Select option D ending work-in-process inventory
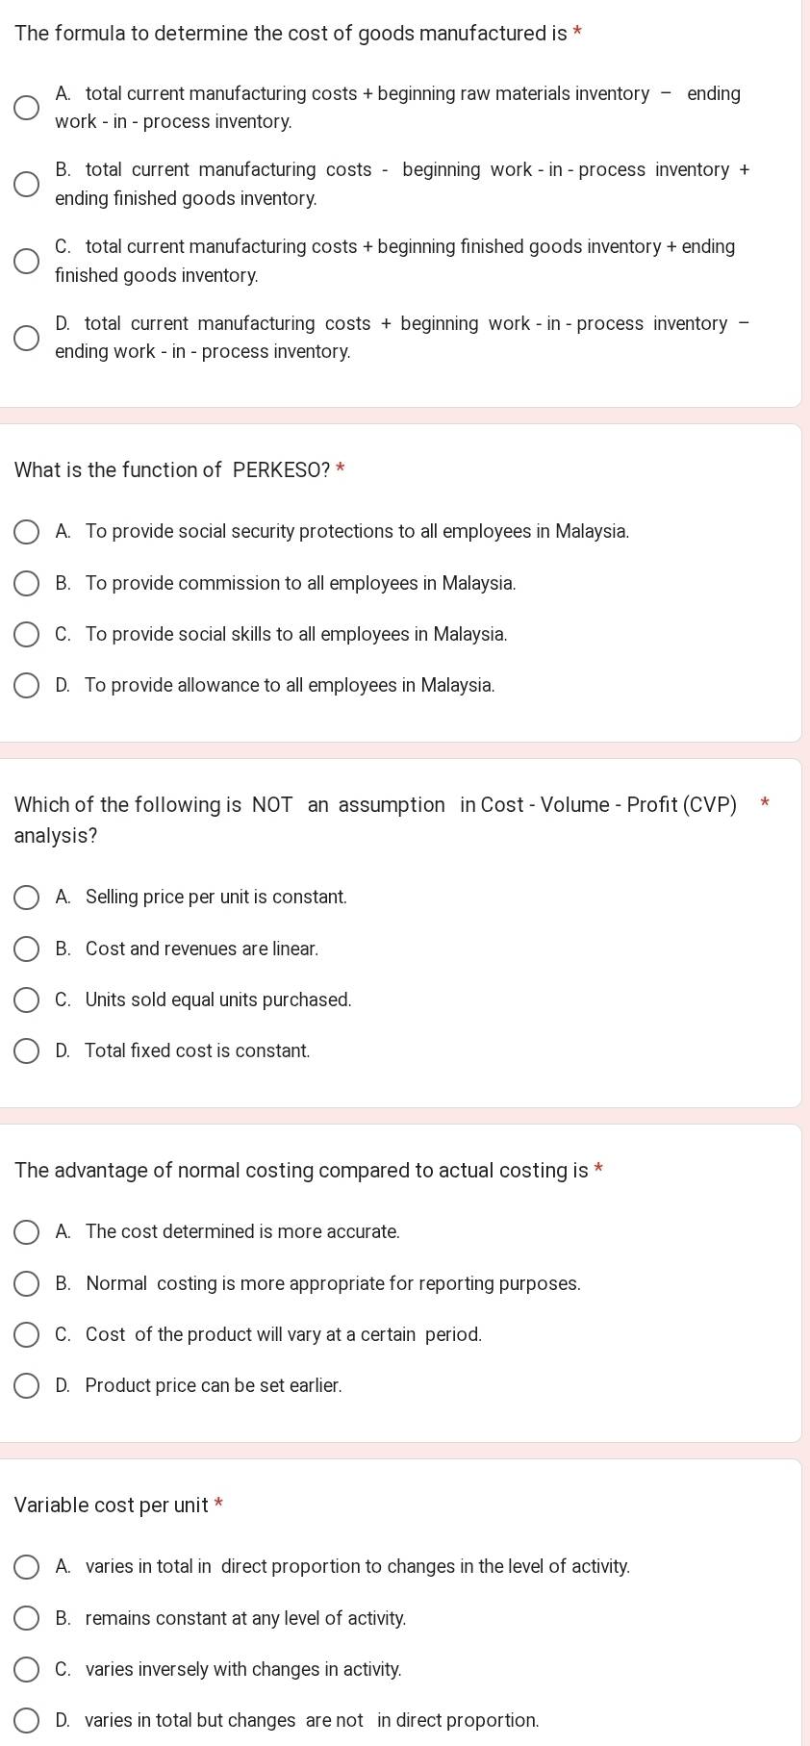Image resolution: width=810 pixels, height=1746 pixels. [26, 338]
